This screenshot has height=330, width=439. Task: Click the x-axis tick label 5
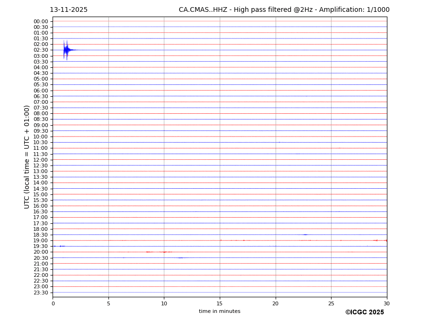tap(108, 303)
